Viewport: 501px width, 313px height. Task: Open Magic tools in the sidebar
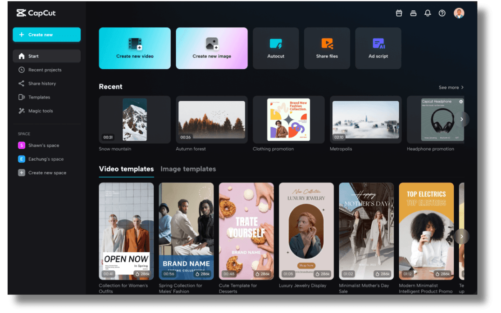pyautogui.click(x=41, y=111)
